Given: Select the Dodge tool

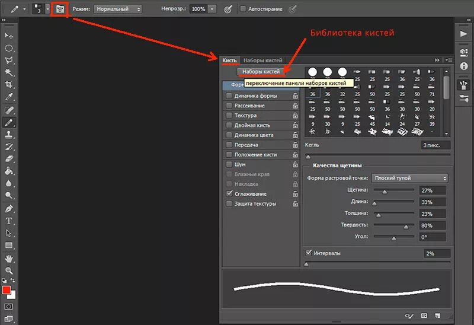Looking at the screenshot, I should [x=9, y=196].
